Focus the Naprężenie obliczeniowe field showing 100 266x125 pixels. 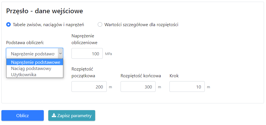[87, 53]
